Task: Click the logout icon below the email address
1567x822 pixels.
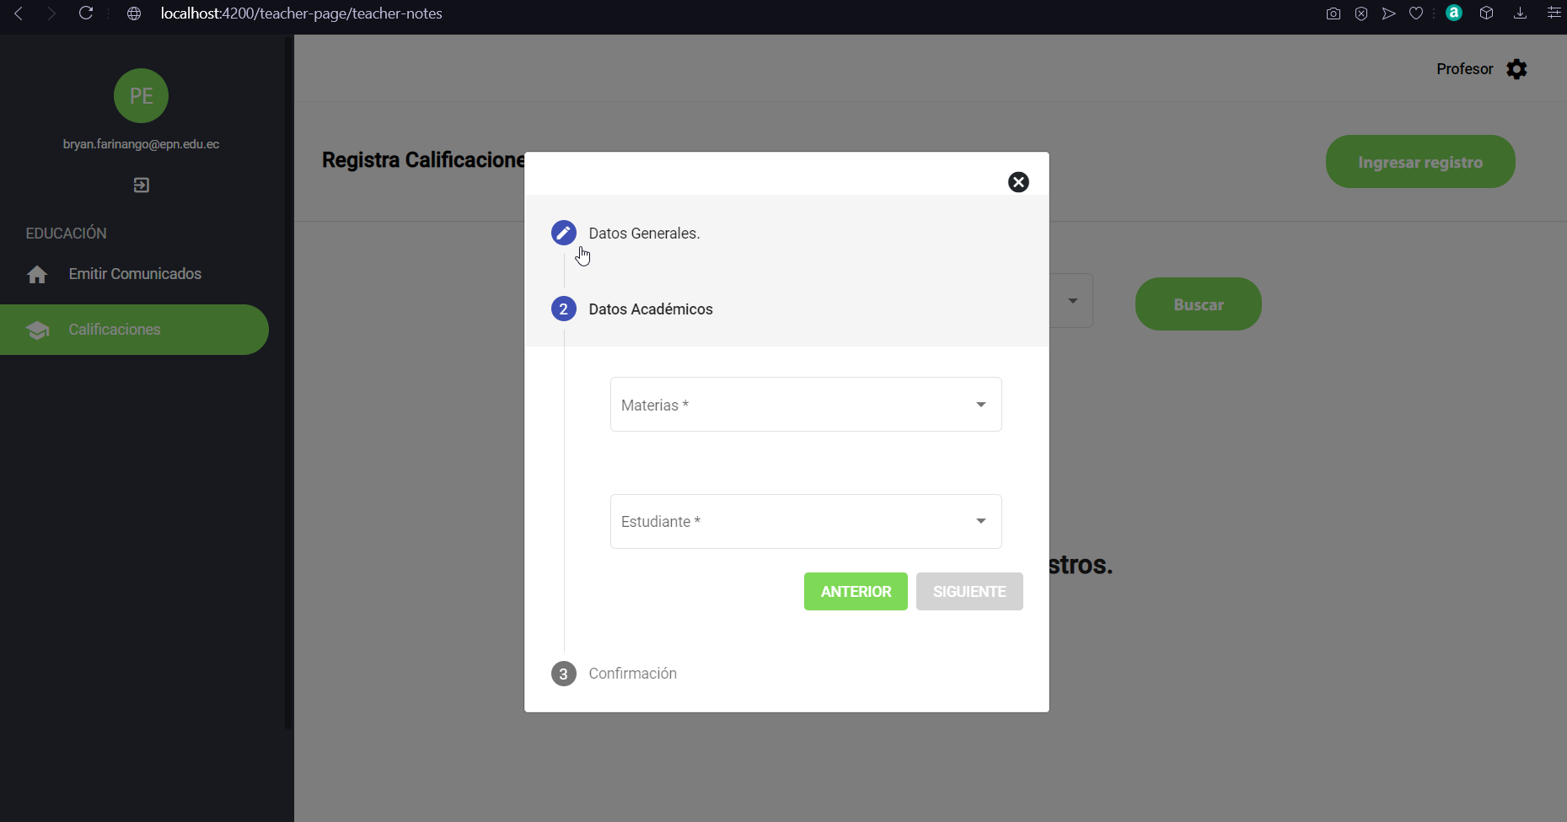Action: click(140, 185)
